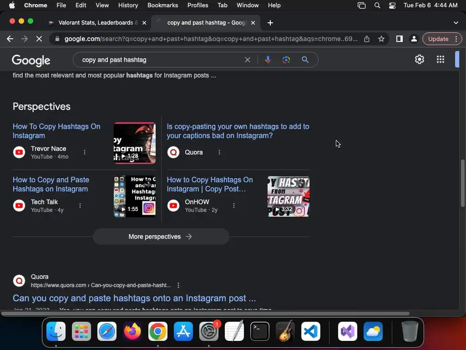This screenshot has height=350, width=466.
Task: Open site info lock icon in address bar
Action: click(x=57, y=39)
